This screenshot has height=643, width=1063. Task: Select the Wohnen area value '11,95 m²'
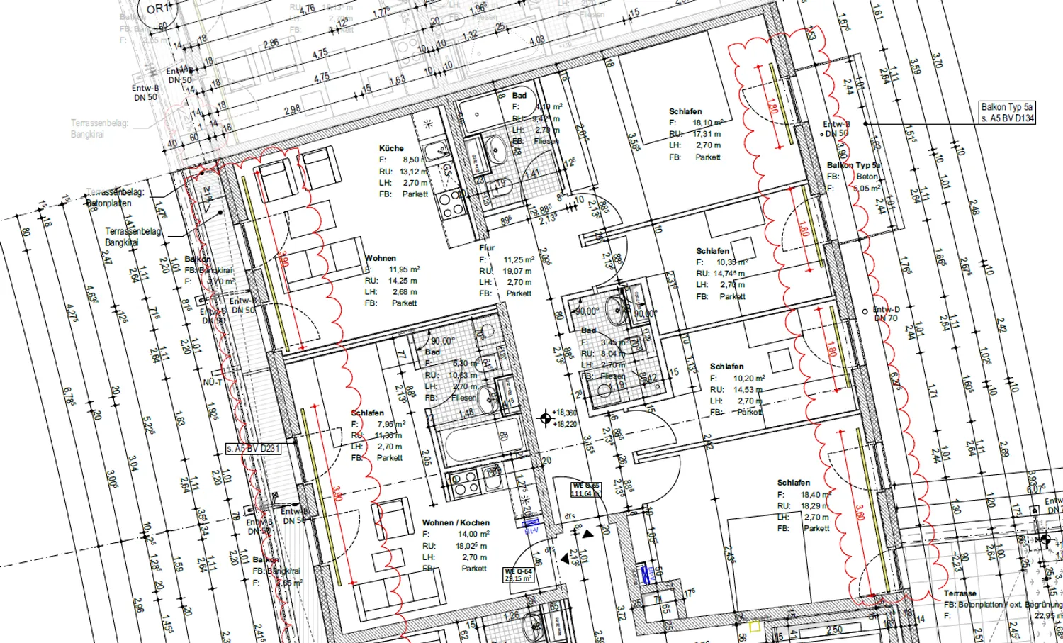tap(404, 269)
